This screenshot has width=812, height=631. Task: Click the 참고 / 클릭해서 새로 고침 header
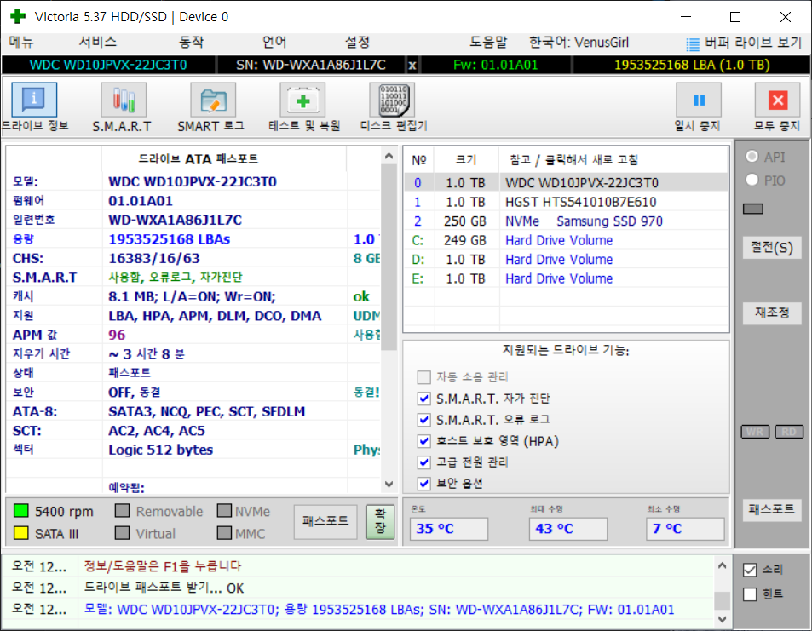click(573, 160)
